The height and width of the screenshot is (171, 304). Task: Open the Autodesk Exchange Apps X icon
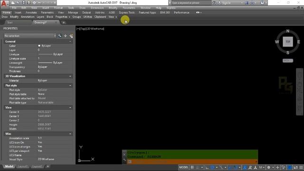coord(247,3)
